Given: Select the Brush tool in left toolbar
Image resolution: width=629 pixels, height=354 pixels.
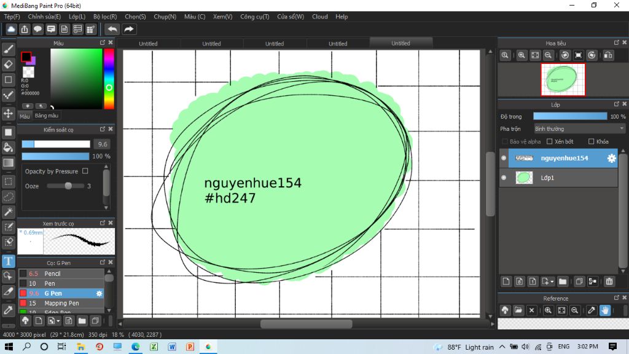Looking at the screenshot, I should point(8,49).
